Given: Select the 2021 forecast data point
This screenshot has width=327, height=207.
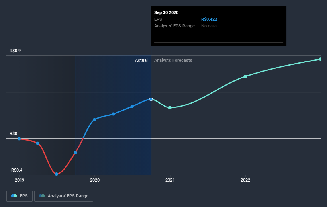Looking at the screenshot, I should [x=170, y=108].
